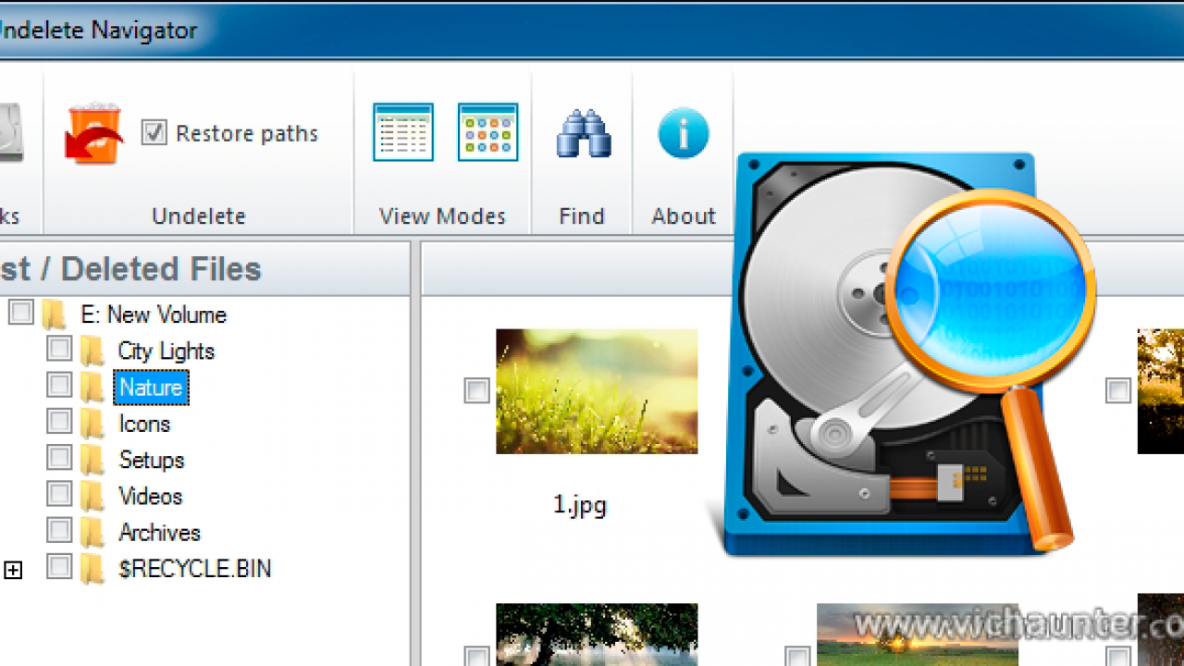
Task: Check the Icons folder checkbox
Action: click(59, 422)
